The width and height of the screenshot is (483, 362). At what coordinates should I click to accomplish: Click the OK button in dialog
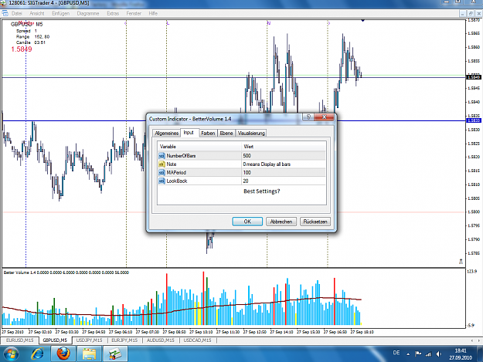[x=247, y=222]
